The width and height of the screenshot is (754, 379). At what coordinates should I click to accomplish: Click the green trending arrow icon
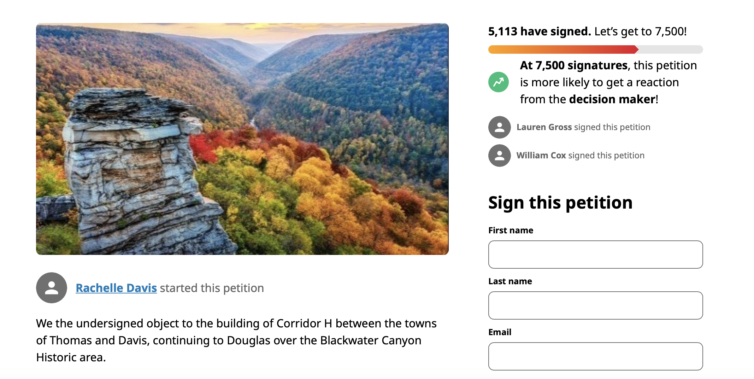(x=499, y=82)
